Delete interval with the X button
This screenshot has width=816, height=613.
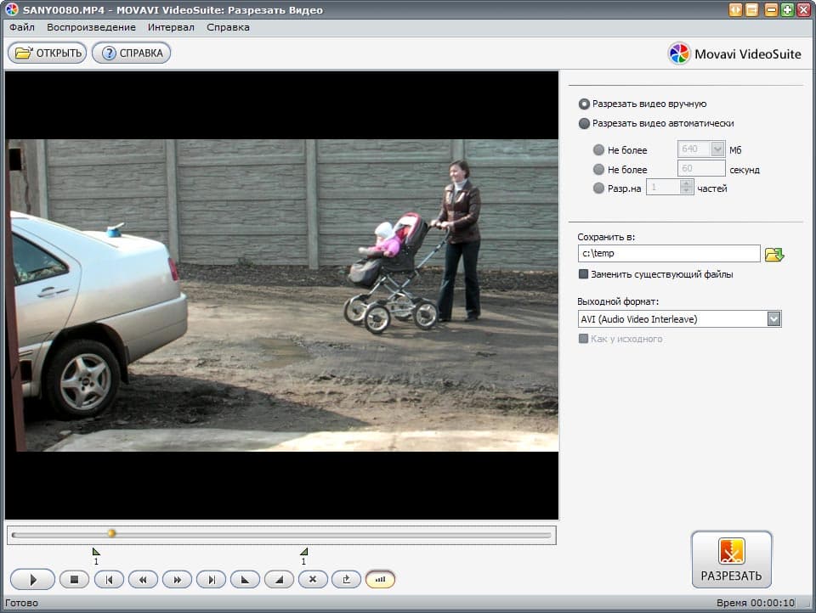(x=313, y=580)
